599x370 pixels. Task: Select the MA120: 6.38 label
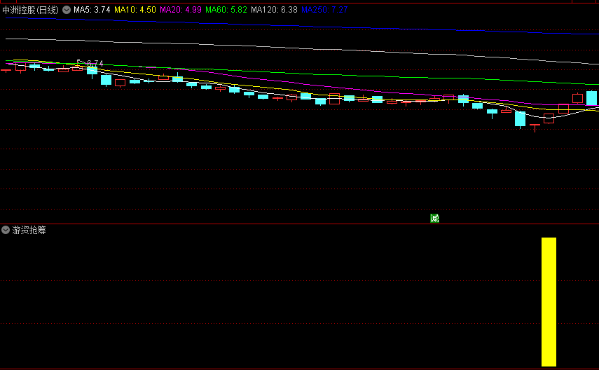pyautogui.click(x=274, y=10)
